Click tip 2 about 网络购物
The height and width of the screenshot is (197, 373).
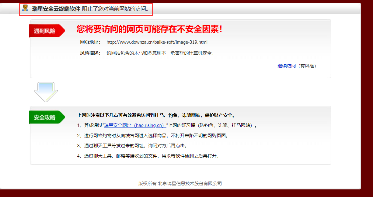coord(153,136)
